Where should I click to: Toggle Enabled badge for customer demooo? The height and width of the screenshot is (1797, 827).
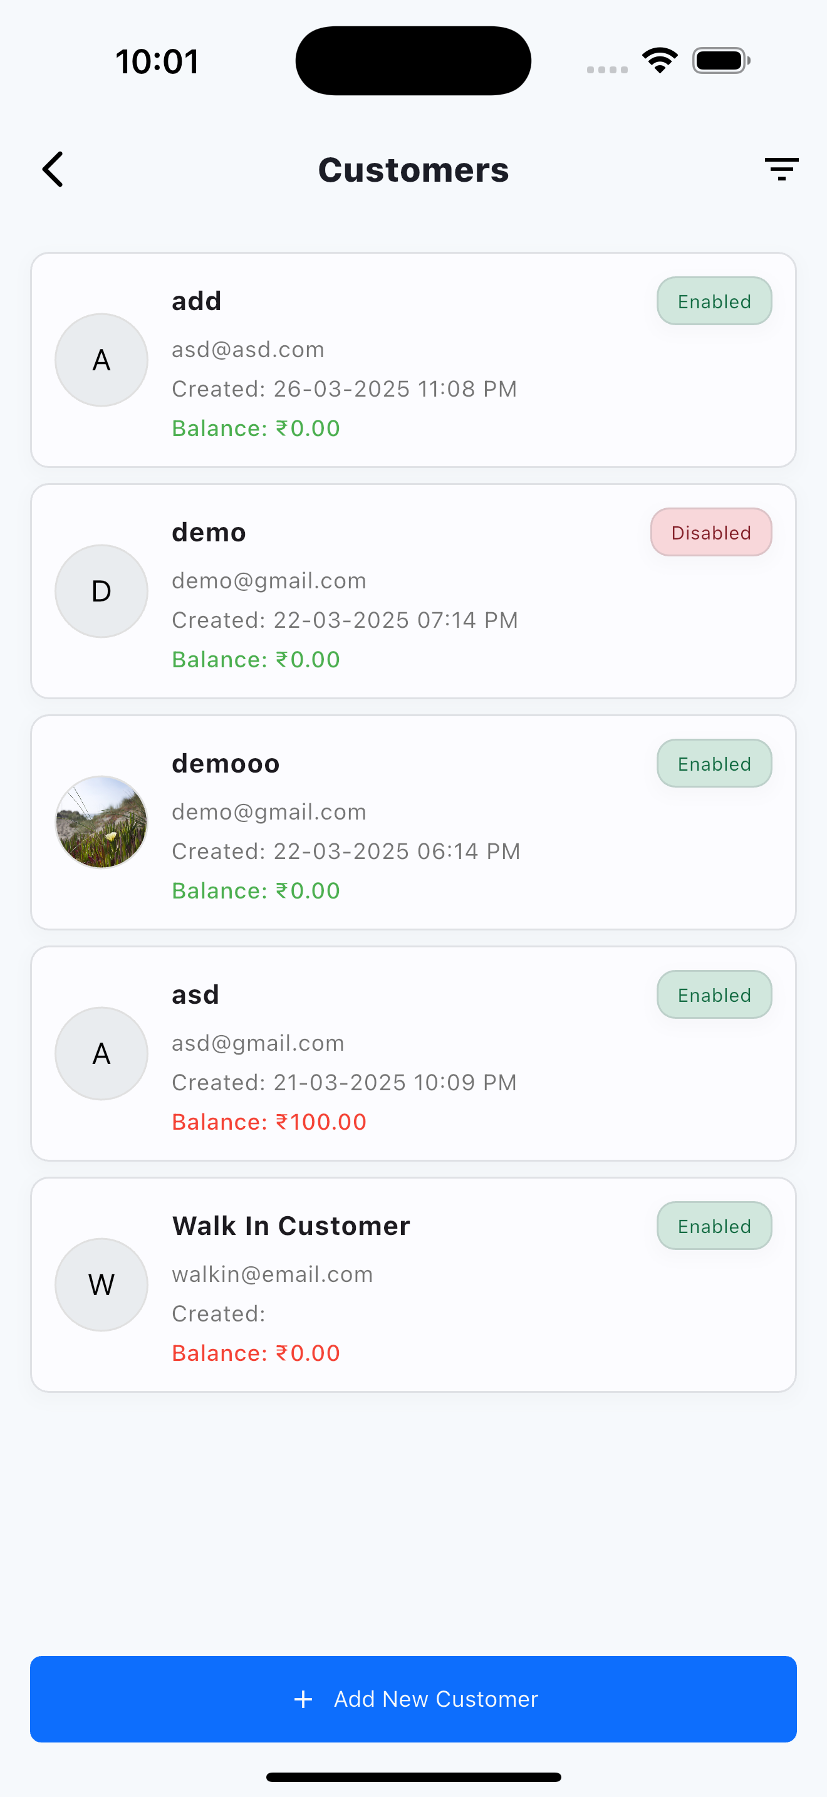point(714,764)
